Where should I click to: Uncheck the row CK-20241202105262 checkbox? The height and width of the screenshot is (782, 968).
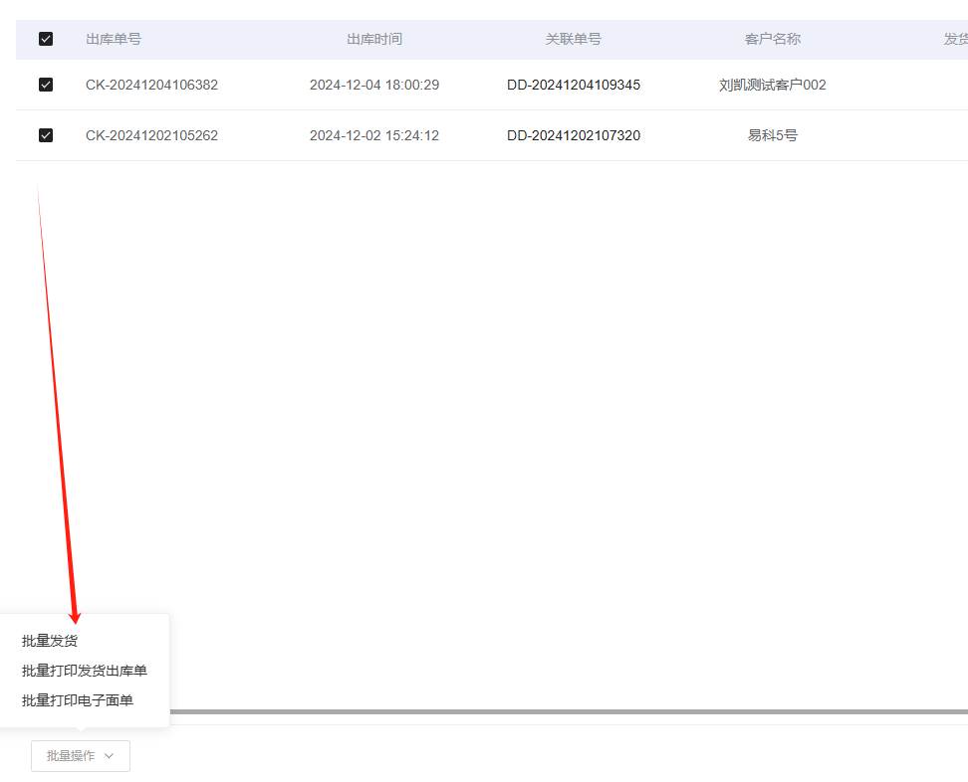pyautogui.click(x=46, y=135)
